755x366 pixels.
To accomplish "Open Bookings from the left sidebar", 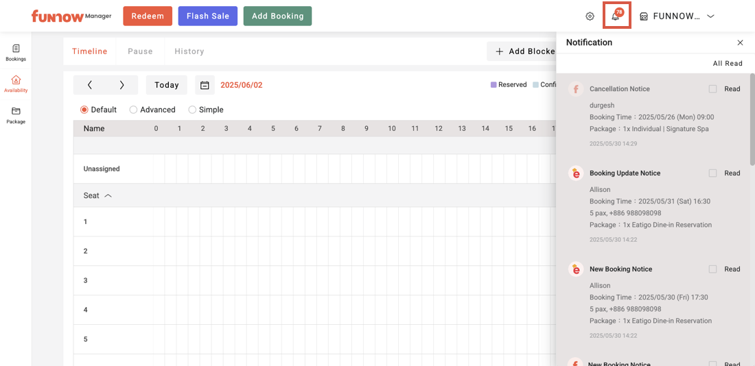I will [16, 52].
